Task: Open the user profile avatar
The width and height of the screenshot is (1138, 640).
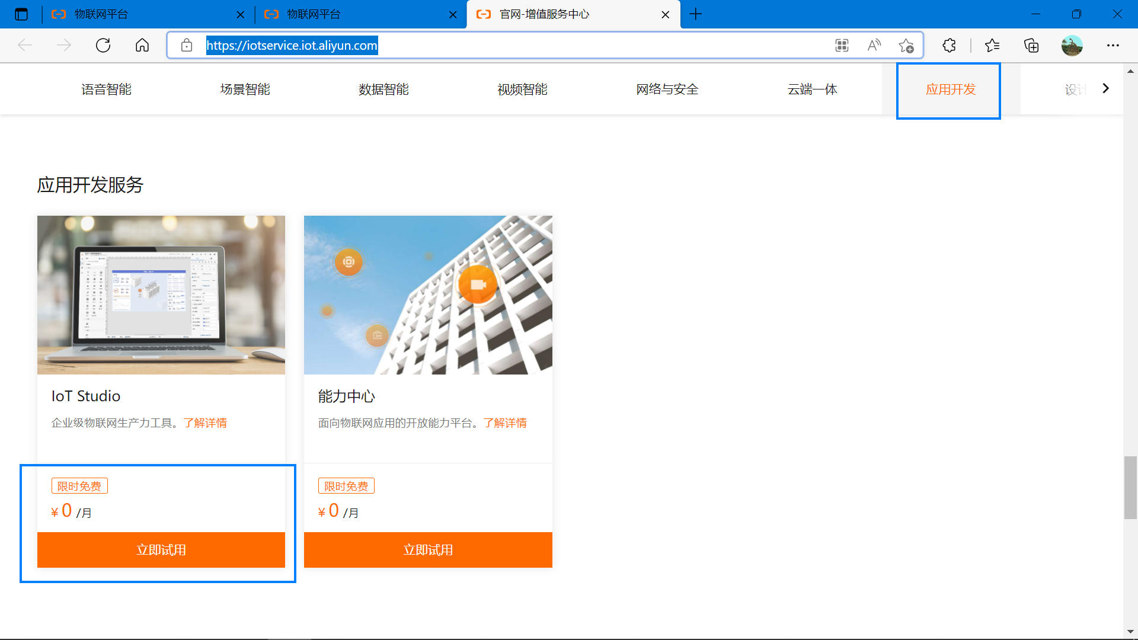Action: [1072, 45]
